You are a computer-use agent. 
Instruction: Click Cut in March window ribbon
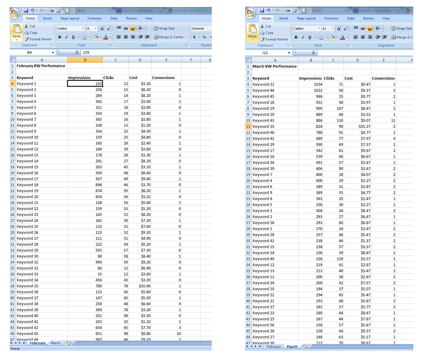(x=266, y=26)
